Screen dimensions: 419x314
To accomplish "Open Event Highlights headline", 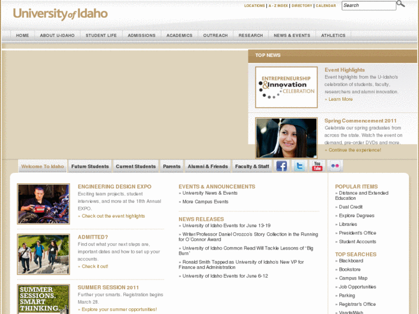I will click(x=345, y=70).
